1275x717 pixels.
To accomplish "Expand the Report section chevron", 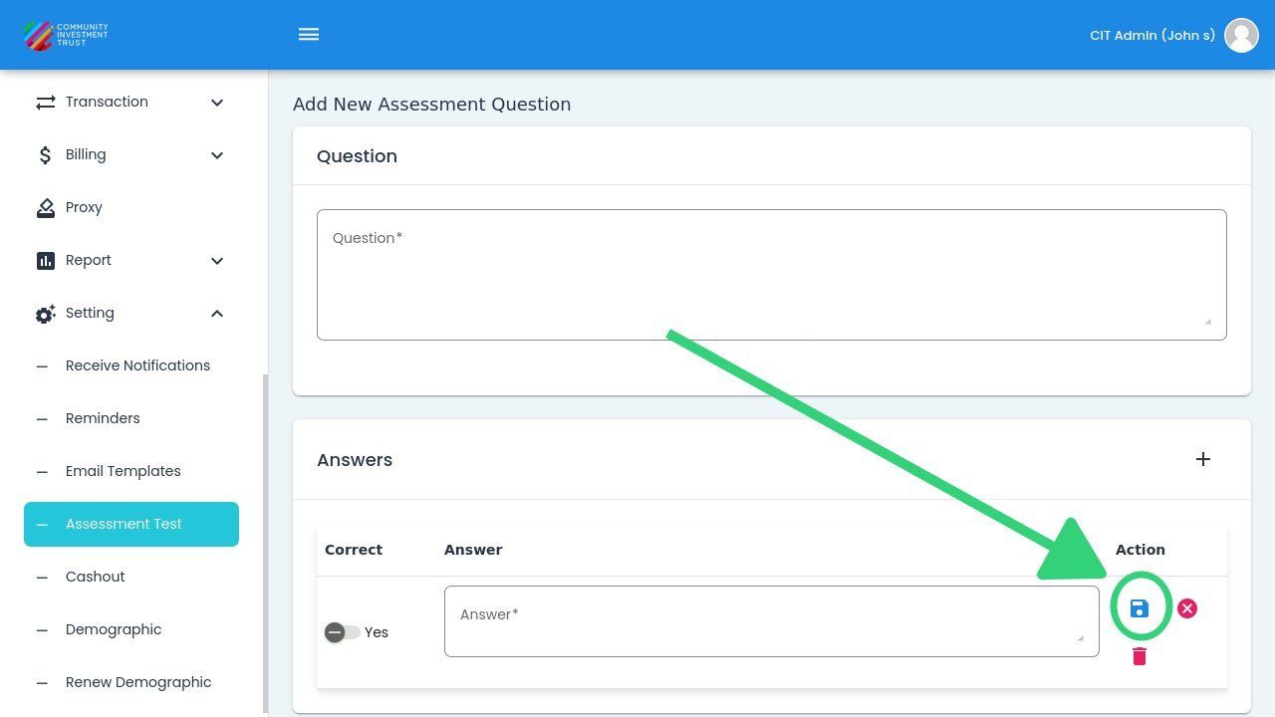I will tap(217, 261).
